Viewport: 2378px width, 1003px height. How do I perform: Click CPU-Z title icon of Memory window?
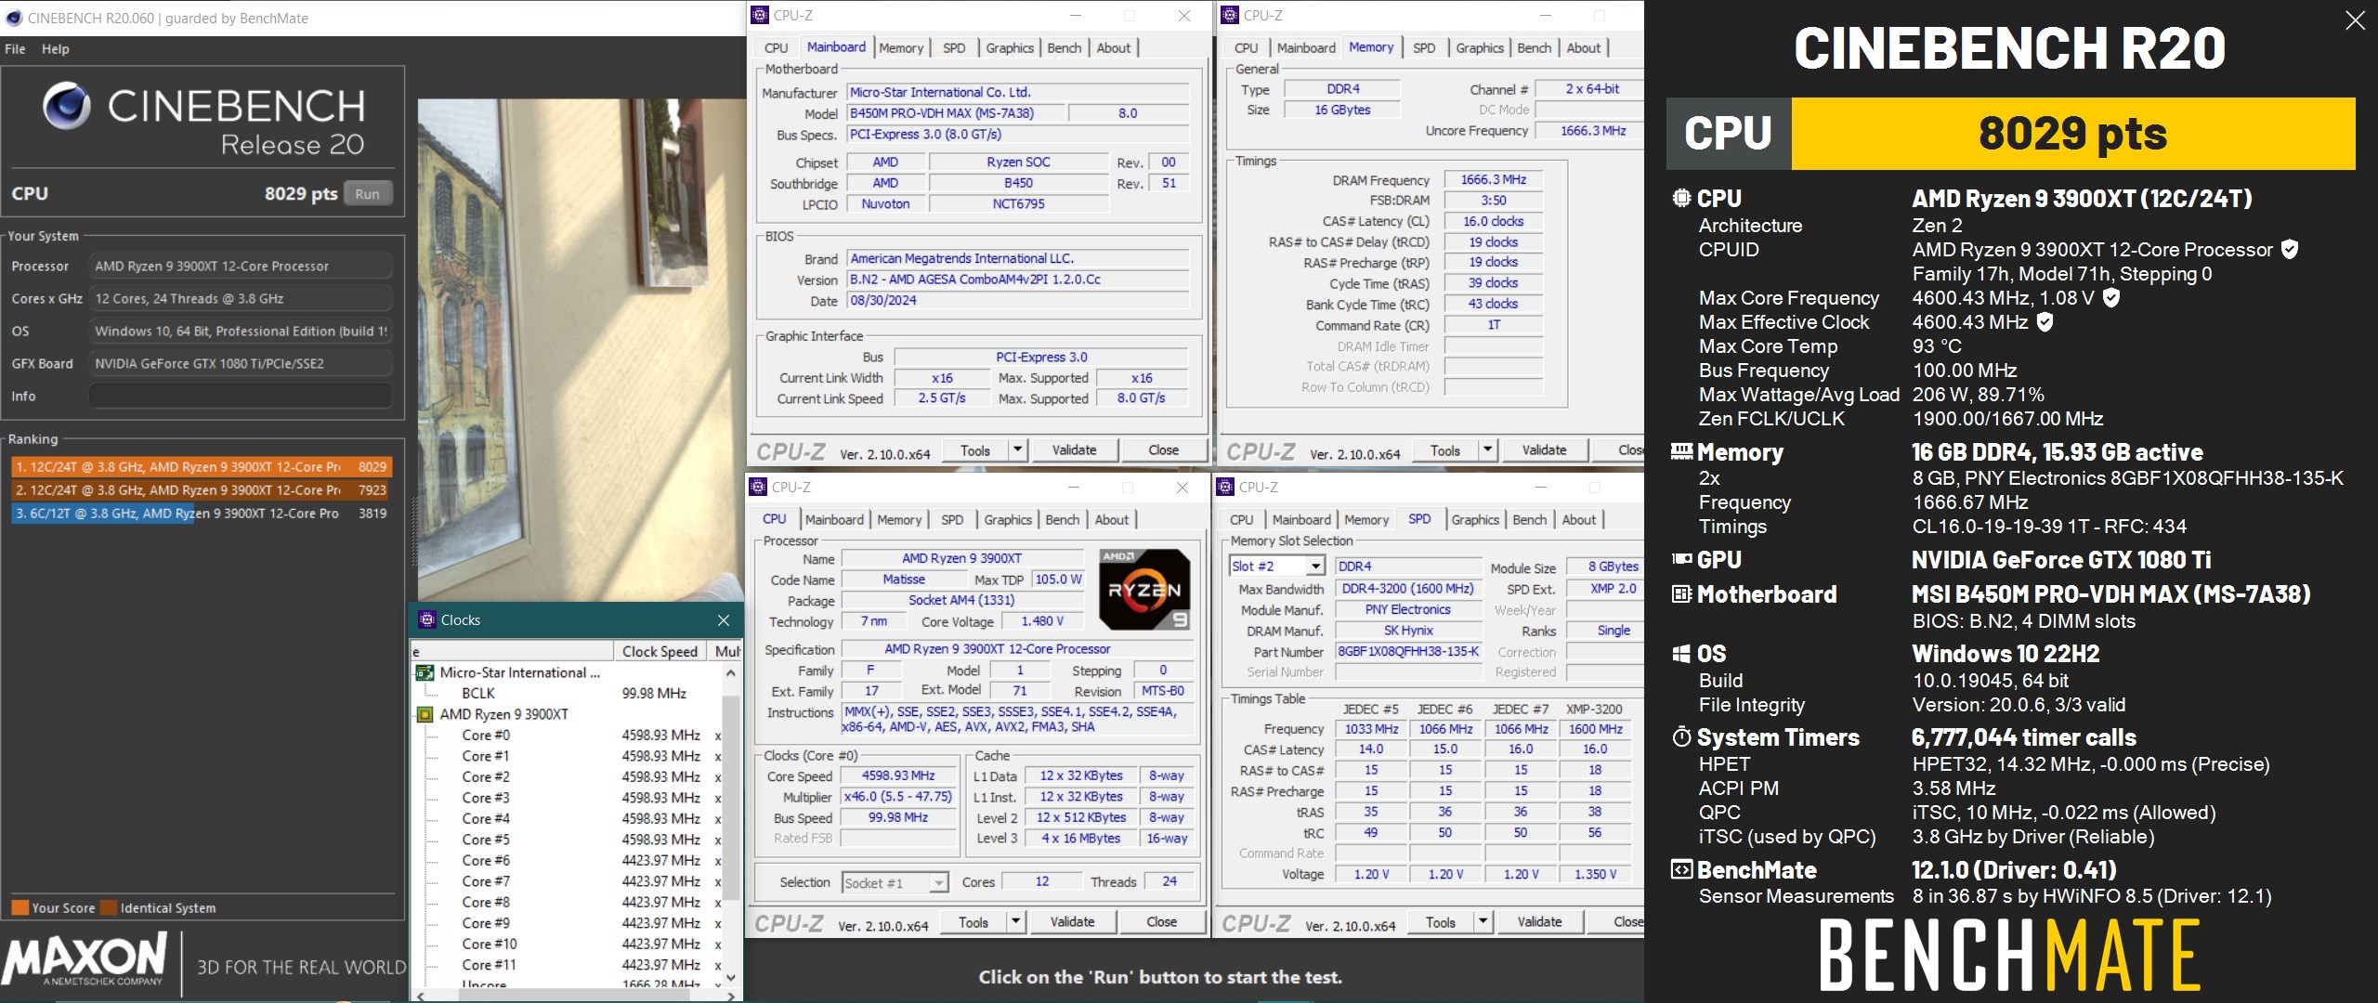coord(1230,15)
